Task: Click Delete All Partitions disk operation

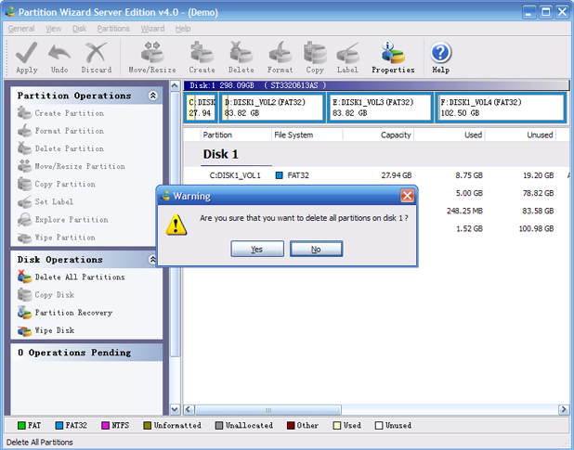Action: pos(71,276)
